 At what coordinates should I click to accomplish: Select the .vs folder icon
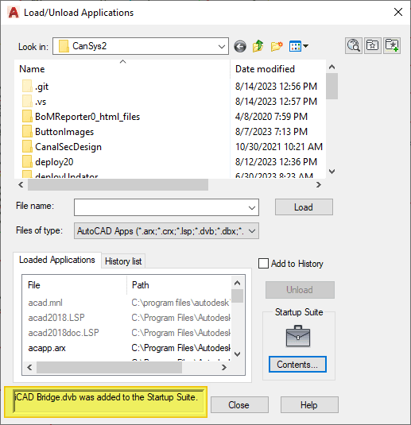coord(27,102)
